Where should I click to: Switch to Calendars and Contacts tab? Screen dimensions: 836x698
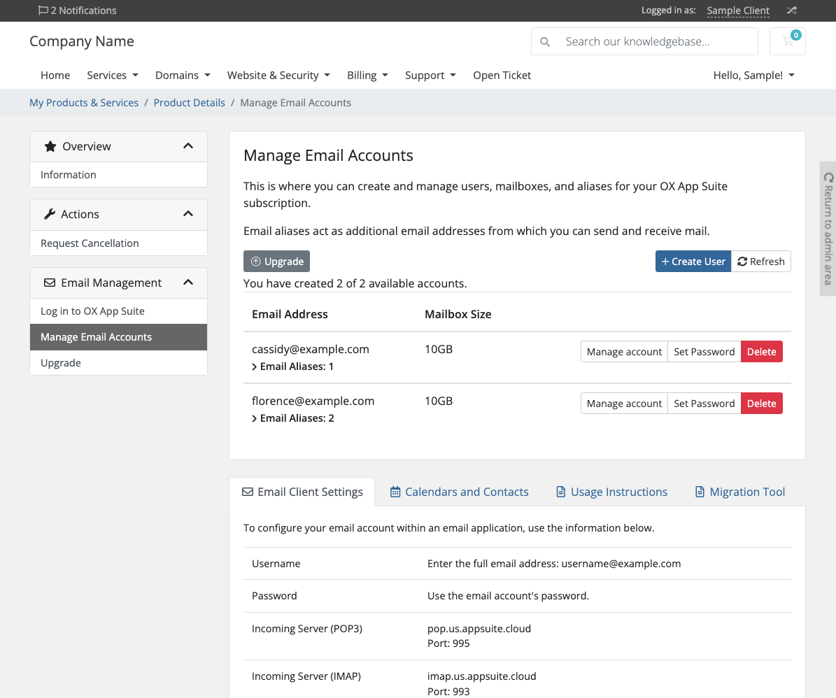tap(460, 492)
